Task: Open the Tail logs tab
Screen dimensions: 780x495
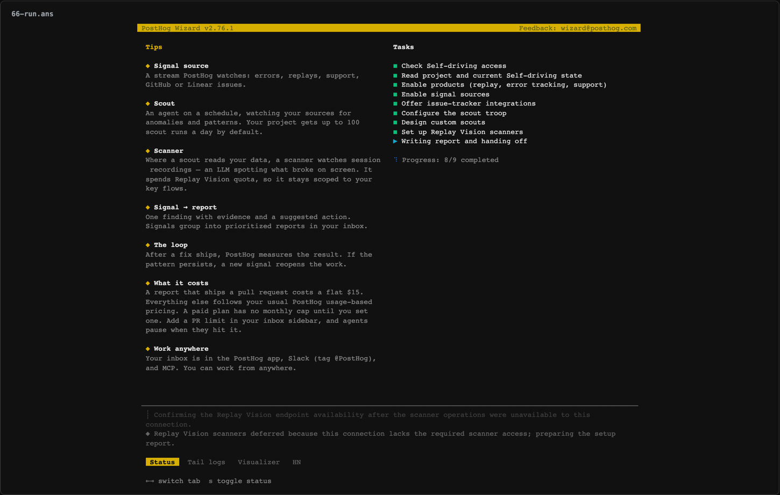Action: point(206,462)
